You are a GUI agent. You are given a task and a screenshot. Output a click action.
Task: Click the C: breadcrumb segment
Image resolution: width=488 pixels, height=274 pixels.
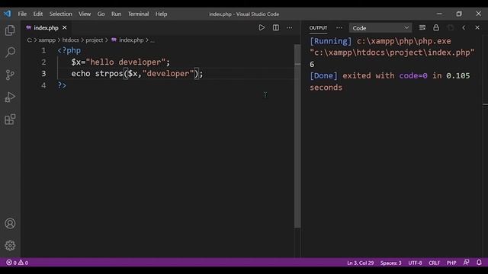pos(29,40)
